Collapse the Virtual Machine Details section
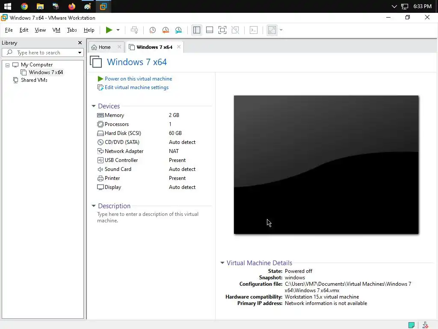 pos(222,263)
